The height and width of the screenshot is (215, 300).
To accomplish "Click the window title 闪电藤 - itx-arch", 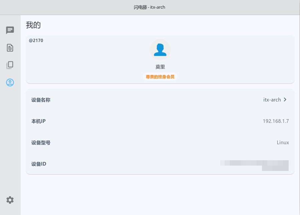I will (149, 7).
